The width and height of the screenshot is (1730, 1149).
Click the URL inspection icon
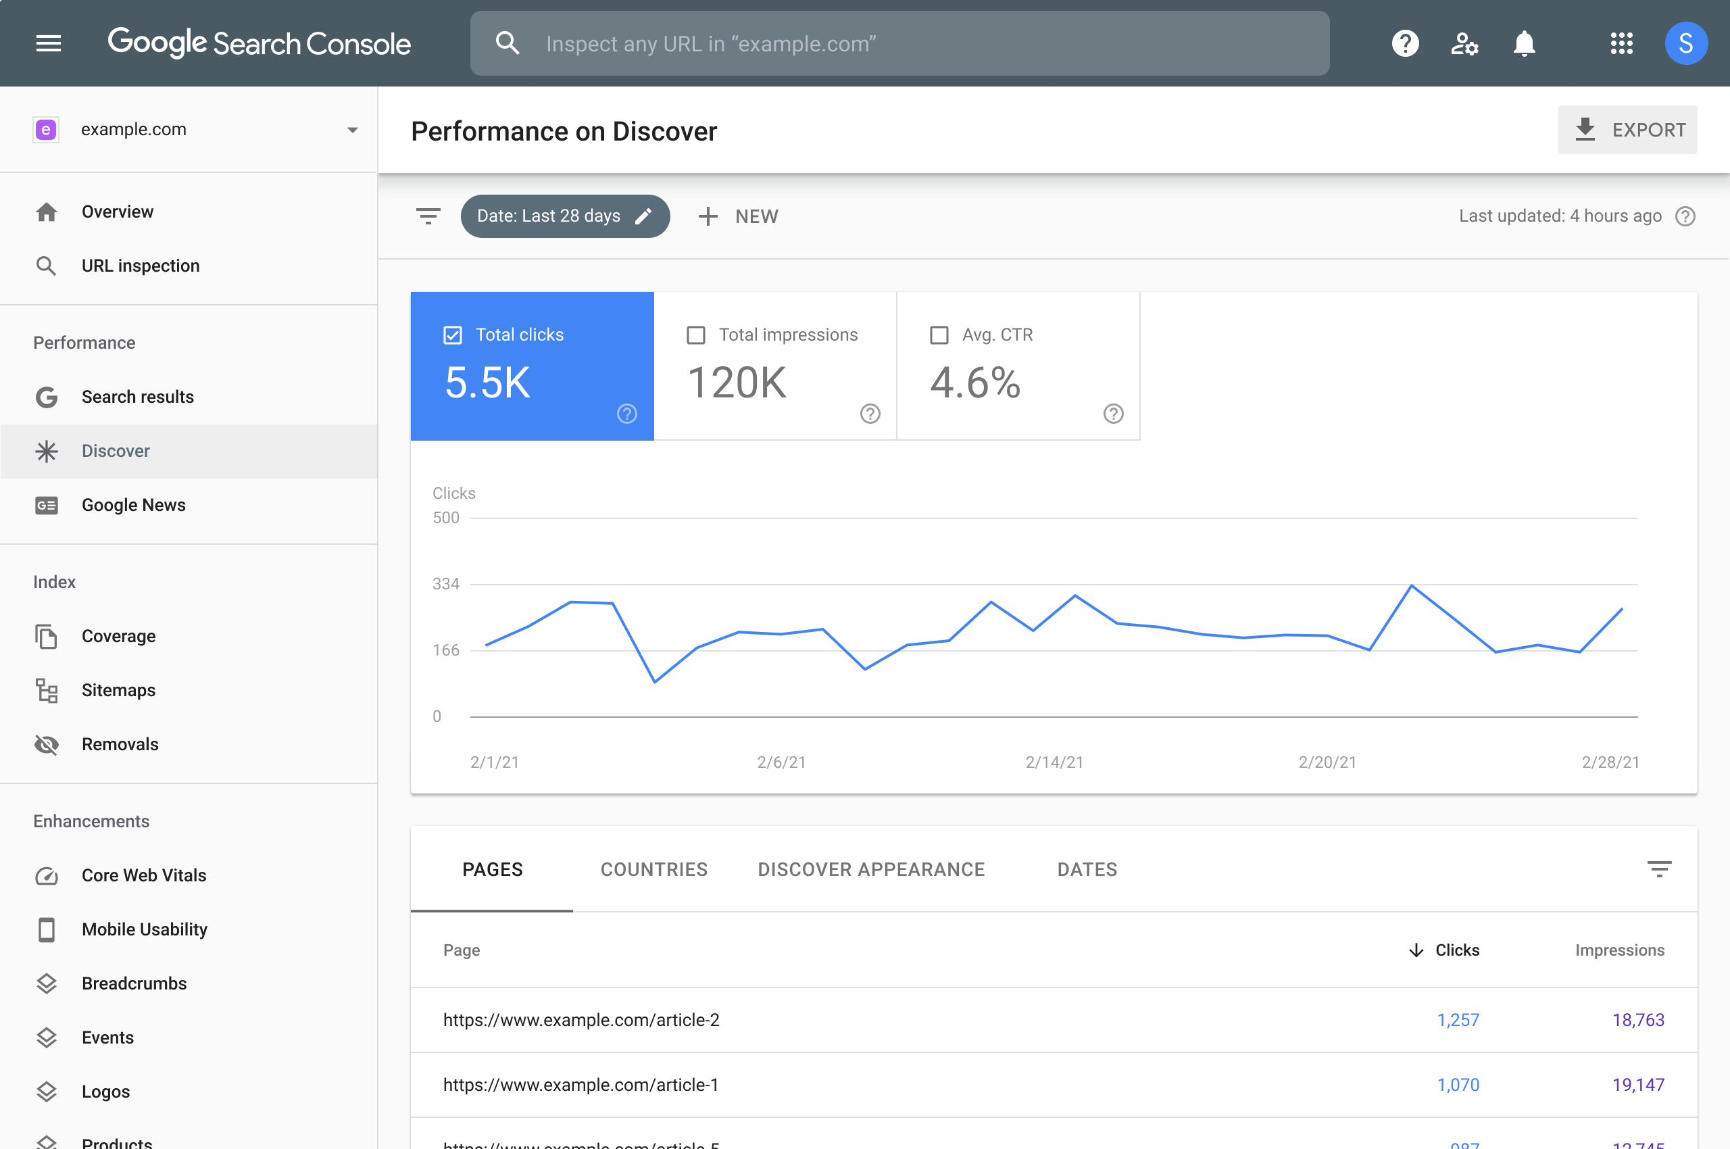tap(46, 266)
